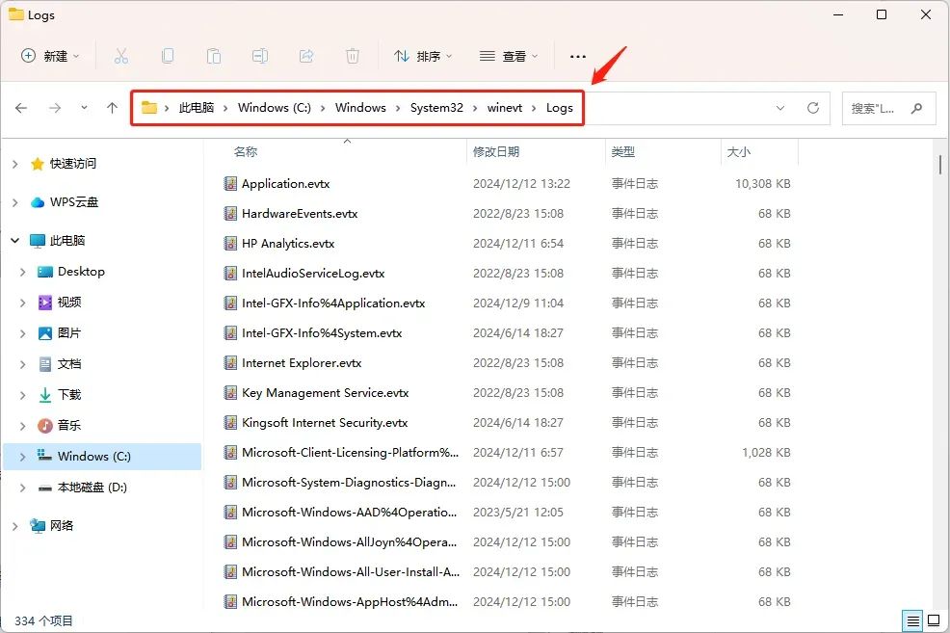Open the 查看 view menu
Screen dimensions: 950x633
coord(509,56)
